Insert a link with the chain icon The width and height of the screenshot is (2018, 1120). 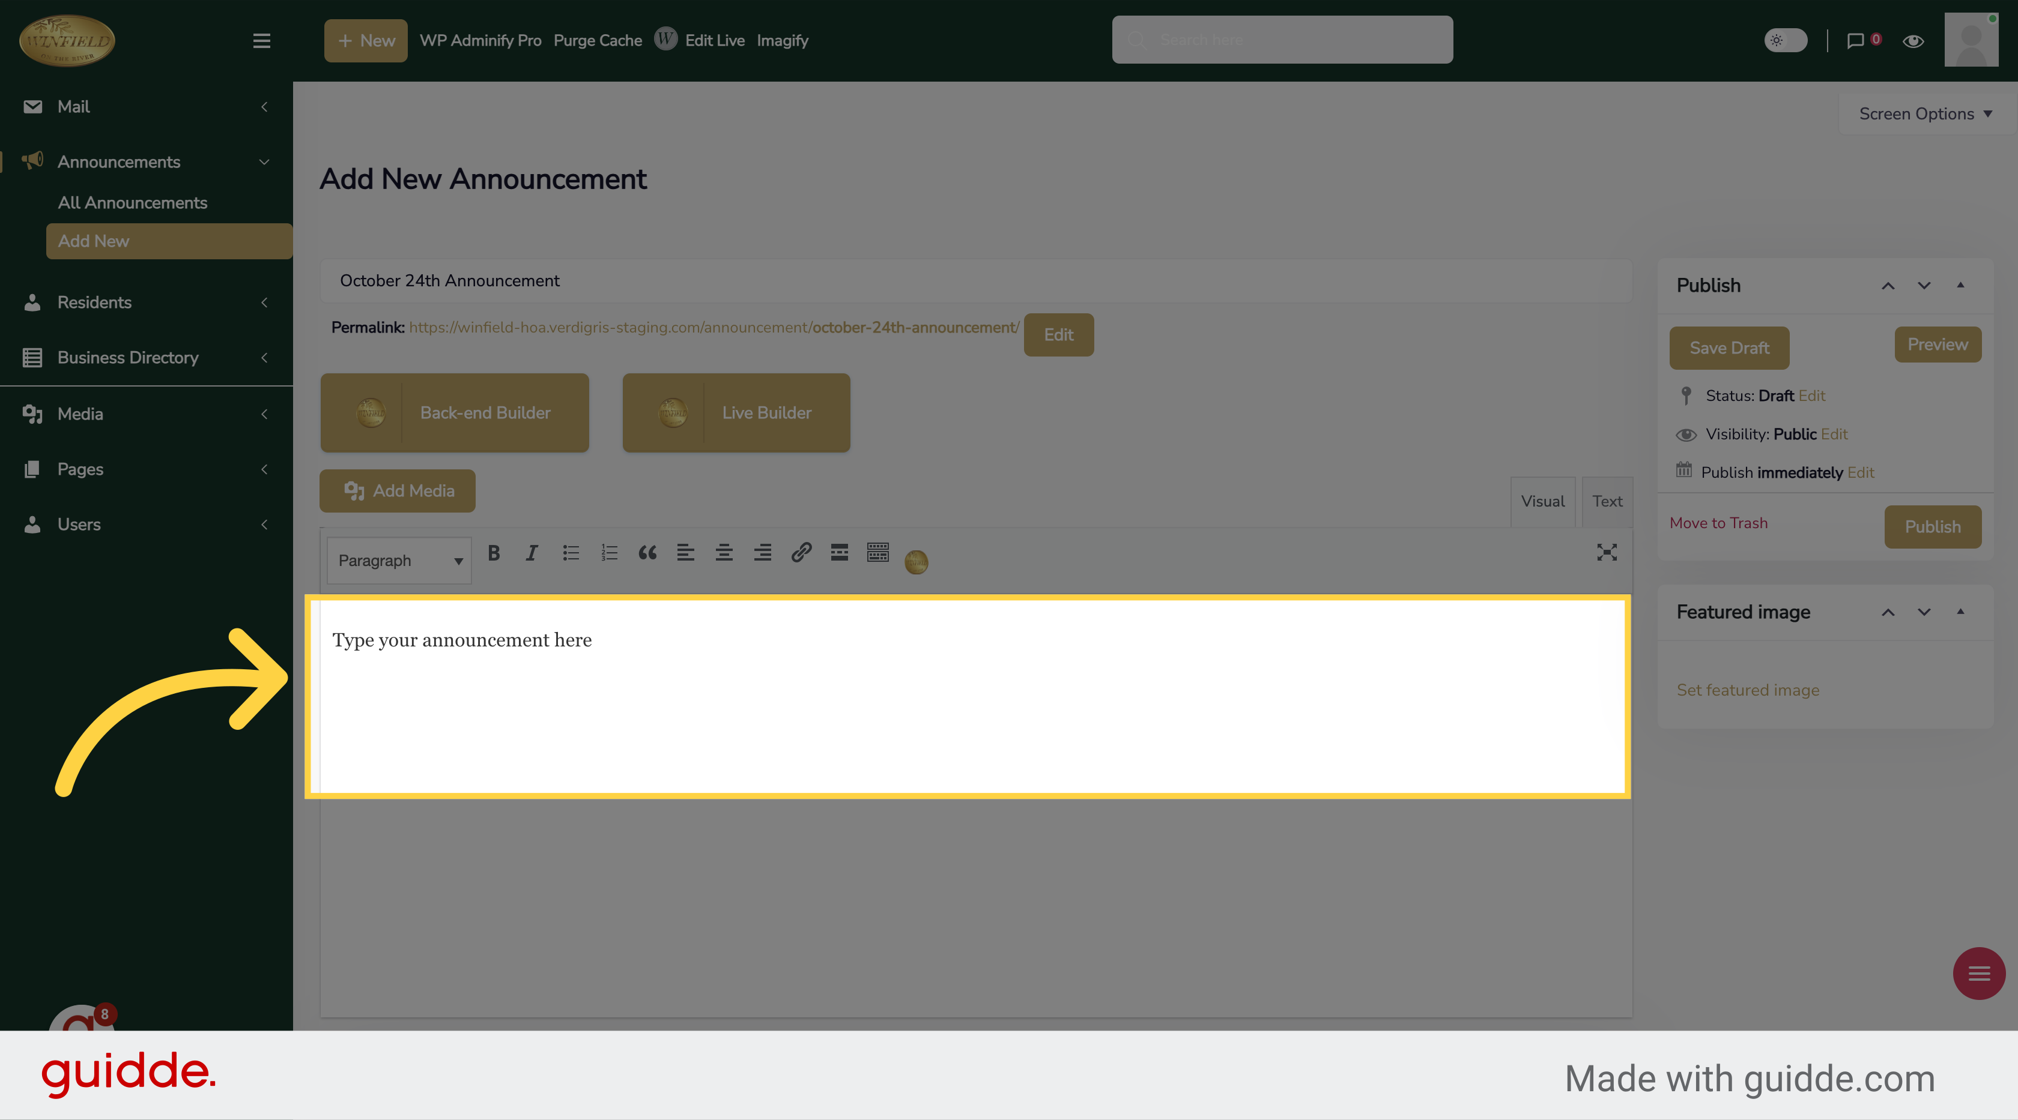tap(801, 553)
